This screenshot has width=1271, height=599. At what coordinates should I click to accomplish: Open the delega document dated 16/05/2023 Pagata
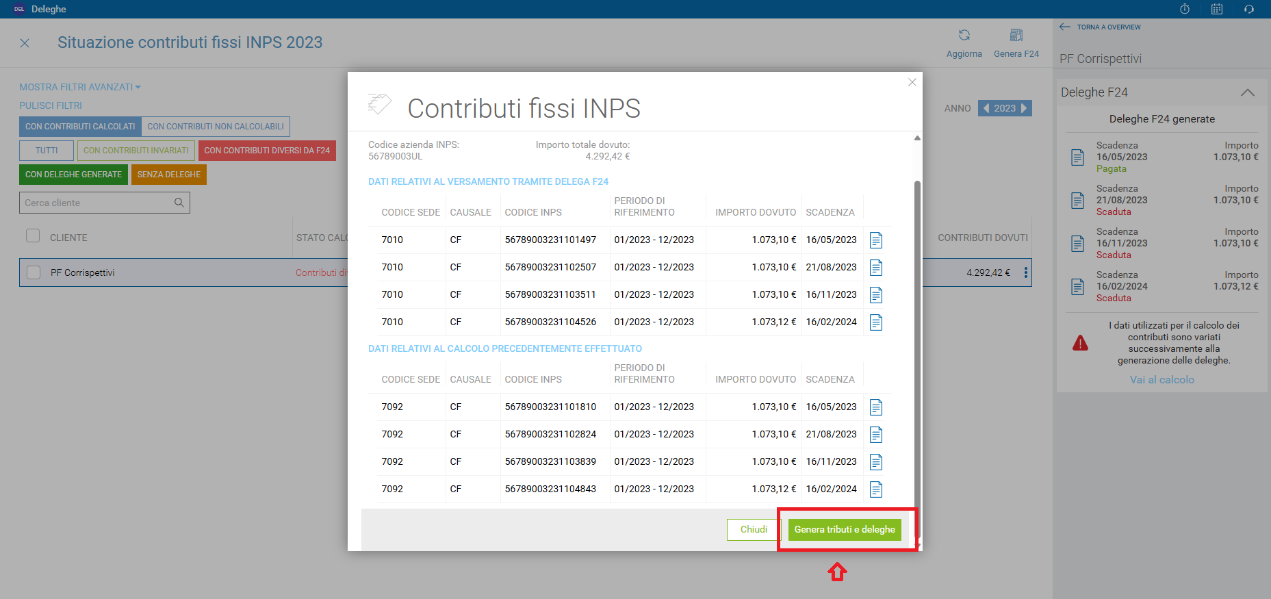[1078, 157]
